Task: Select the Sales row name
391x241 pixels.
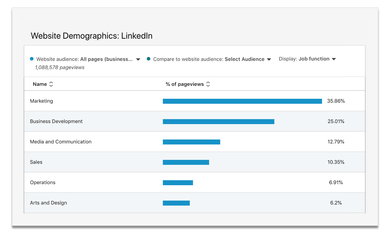Action: pyautogui.click(x=36, y=162)
